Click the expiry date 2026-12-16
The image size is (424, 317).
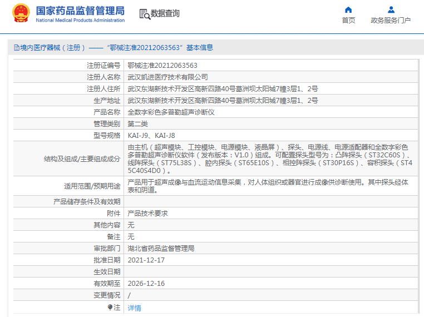point(146,283)
